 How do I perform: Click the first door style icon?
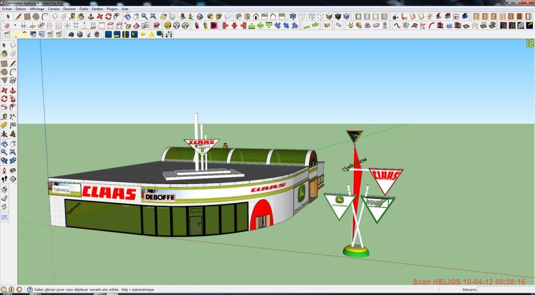coord(476,16)
